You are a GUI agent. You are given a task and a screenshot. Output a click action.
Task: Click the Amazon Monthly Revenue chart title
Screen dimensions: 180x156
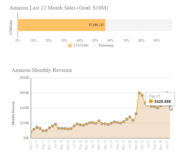(x=42, y=70)
